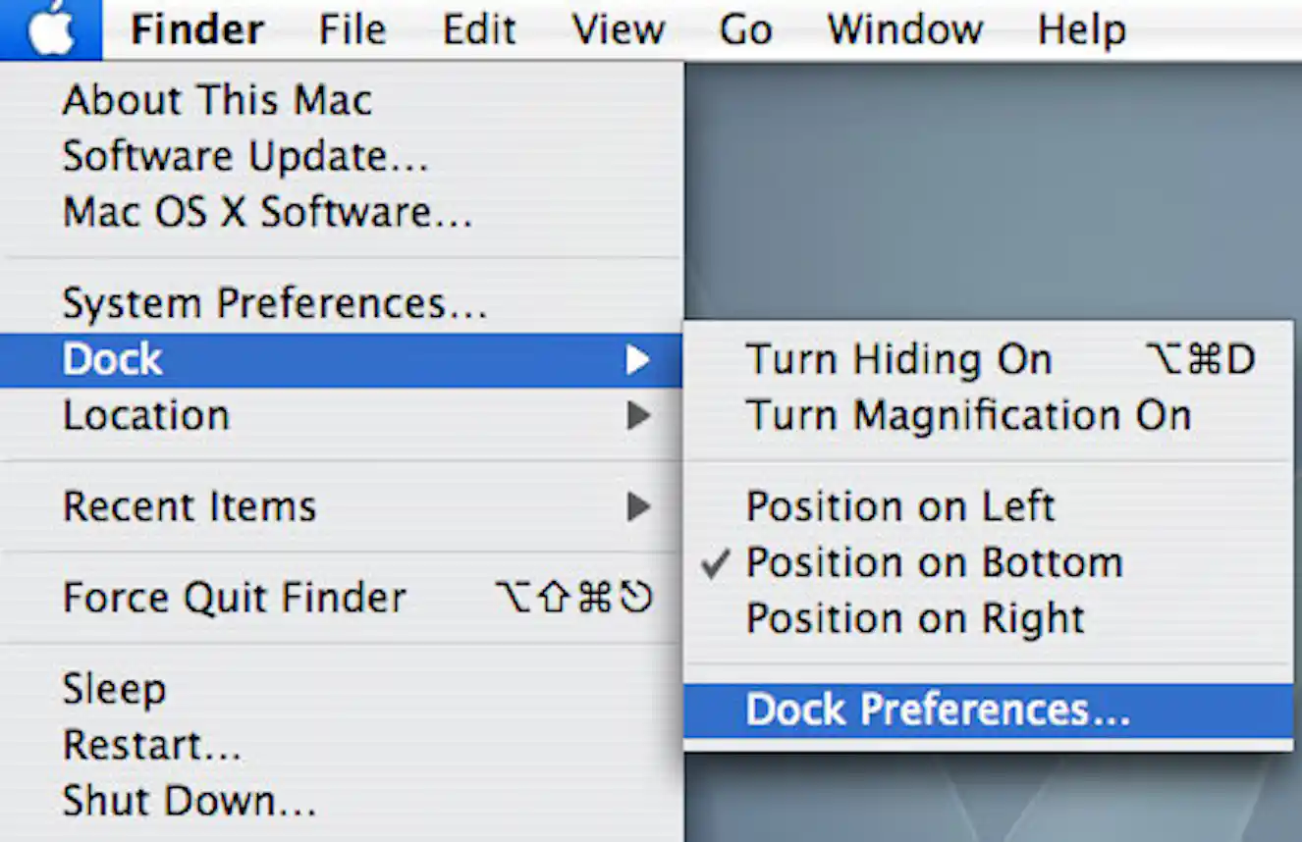Select Restart
The width and height of the screenshot is (1302, 842).
tap(151, 744)
